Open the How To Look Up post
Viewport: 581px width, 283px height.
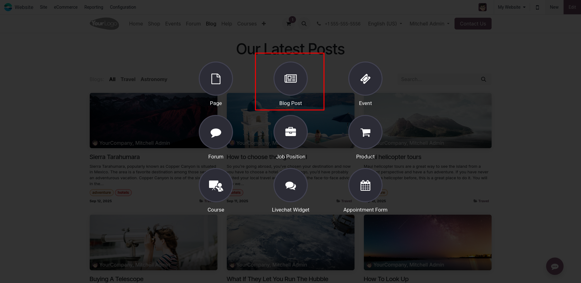click(386, 279)
